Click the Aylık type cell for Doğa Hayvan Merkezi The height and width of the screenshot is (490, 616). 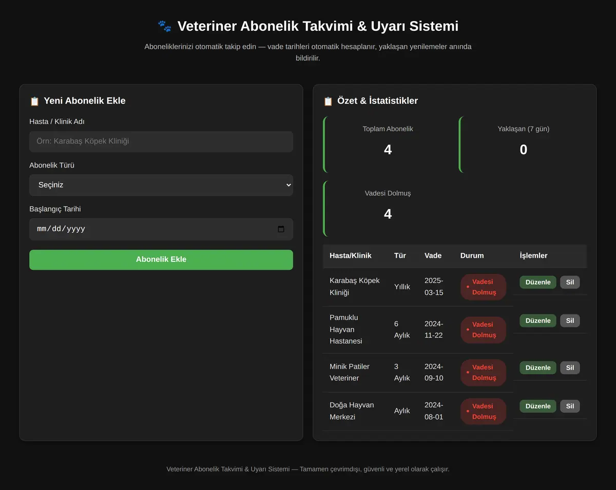(x=402, y=411)
